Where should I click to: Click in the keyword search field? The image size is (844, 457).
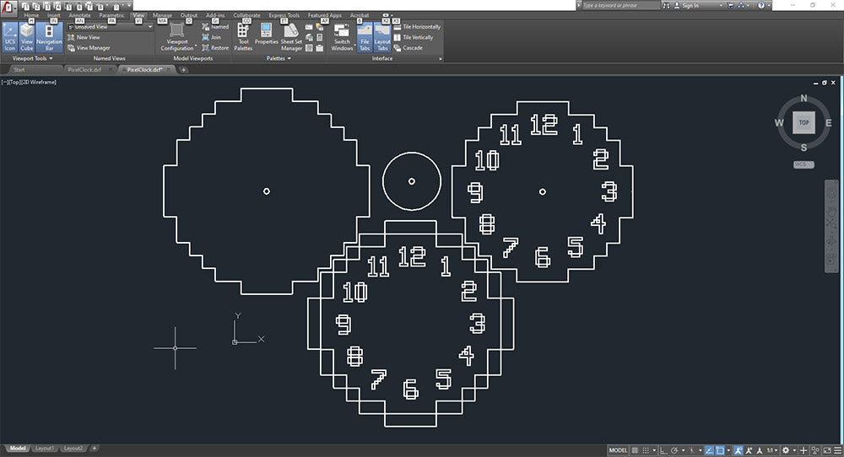620,5
